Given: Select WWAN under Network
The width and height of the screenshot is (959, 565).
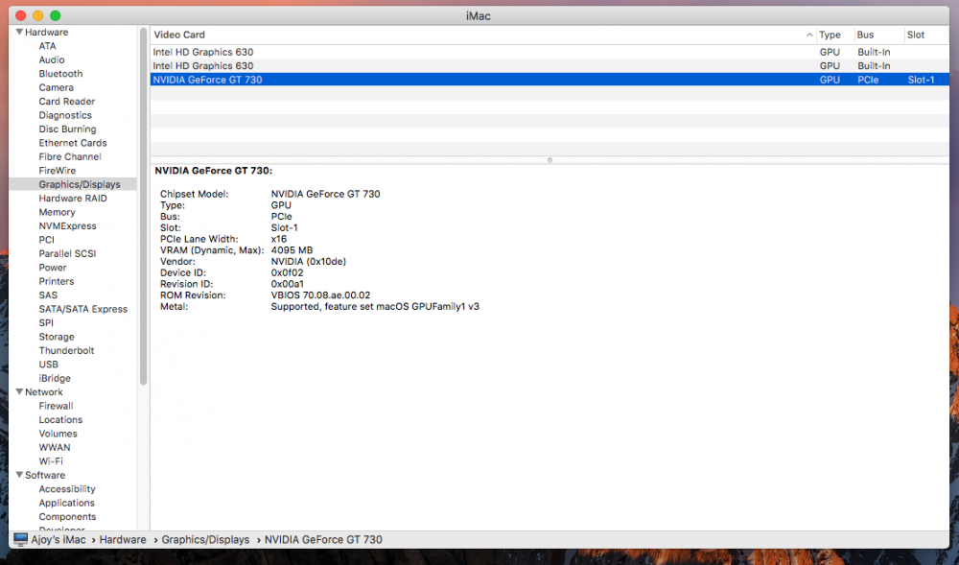Looking at the screenshot, I should (x=55, y=448).
